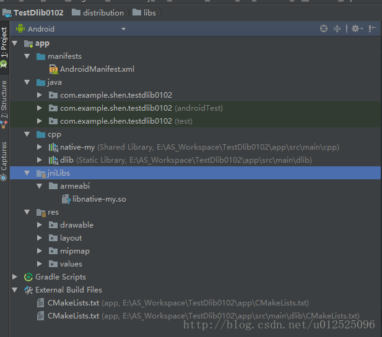Click the scroll from source target icon
This screenshot has width=382, height=337.
click(324, 28)
